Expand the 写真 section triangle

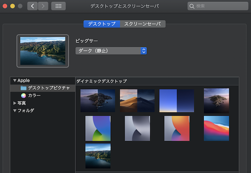[x=15, y=103]
